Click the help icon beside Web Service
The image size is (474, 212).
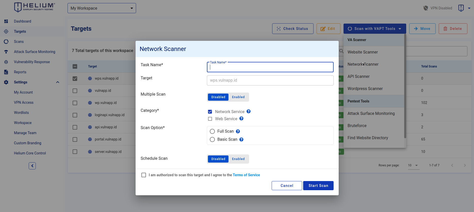pyautogui.click(x=241, y=118)
